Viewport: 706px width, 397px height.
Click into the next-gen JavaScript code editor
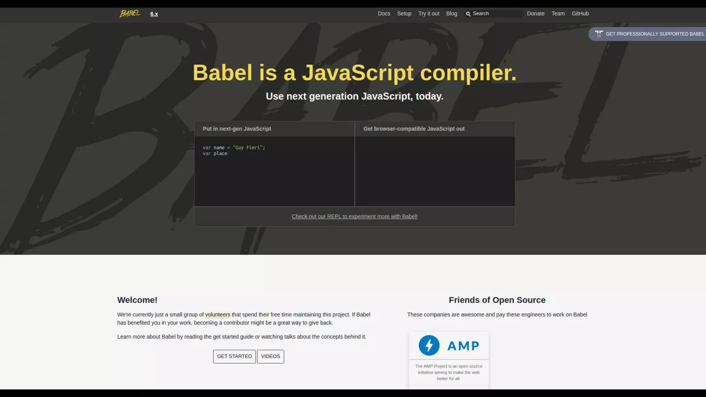tap(274, 171)
